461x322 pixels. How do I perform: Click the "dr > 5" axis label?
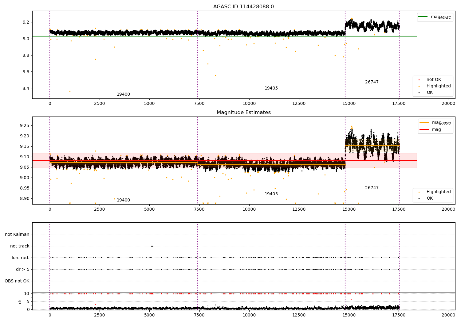[x=23, y=270]
